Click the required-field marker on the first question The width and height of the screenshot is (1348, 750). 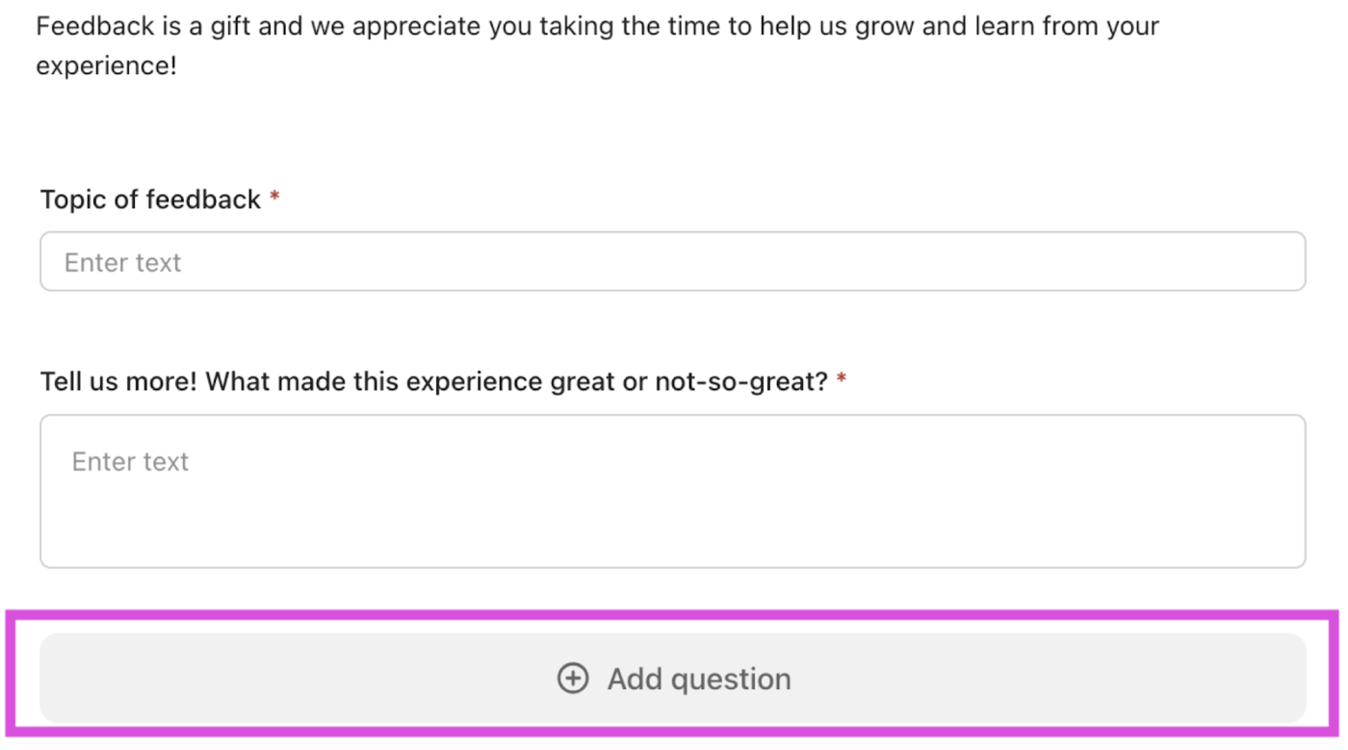274,197
